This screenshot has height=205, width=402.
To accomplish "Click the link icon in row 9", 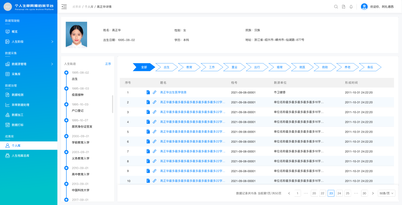I will [154, 171].
